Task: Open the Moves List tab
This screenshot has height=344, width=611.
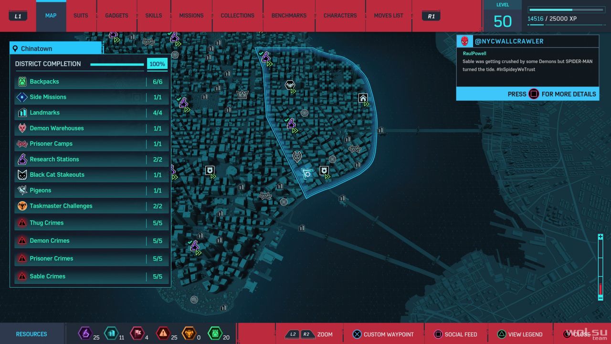Action: click(x=389, y=16)
